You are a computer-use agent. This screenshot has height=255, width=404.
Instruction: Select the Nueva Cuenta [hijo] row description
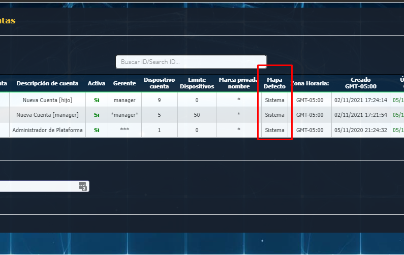coord(47,100)
